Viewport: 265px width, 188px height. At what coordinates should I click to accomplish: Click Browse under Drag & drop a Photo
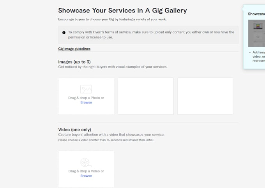click(86, 102)
